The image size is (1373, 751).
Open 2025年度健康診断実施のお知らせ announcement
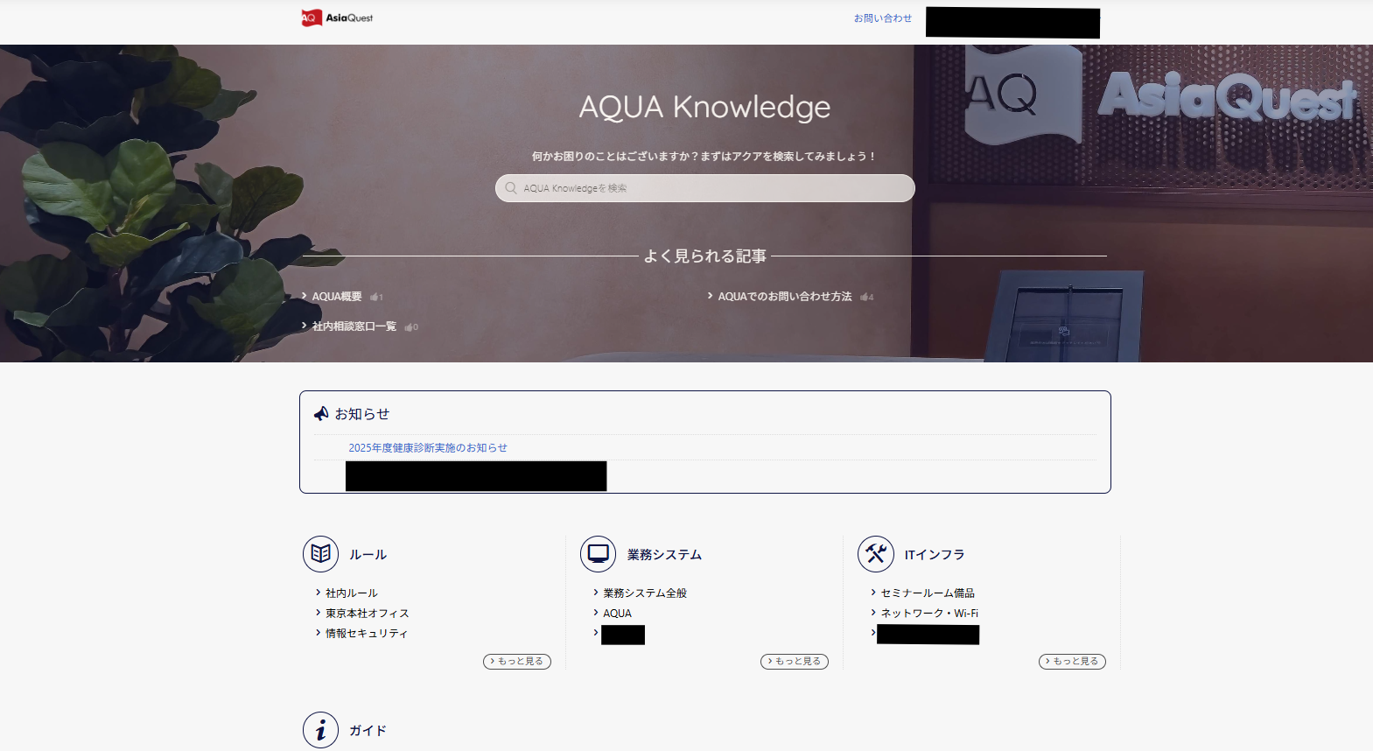[428, 448]
